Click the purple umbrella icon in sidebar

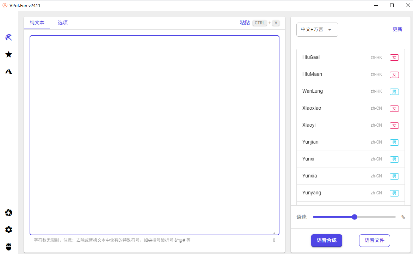click(x=9, y=37)
